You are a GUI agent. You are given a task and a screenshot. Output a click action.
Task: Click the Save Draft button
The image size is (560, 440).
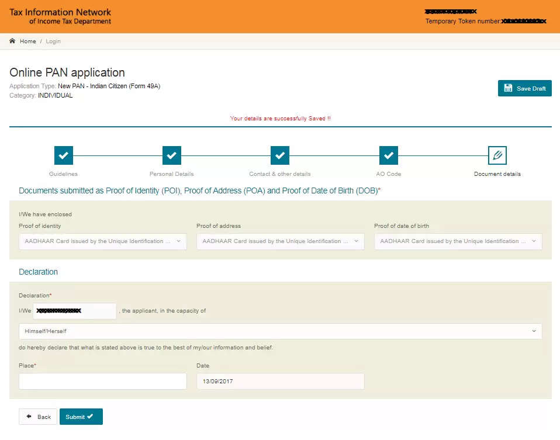tap(524, 88)
